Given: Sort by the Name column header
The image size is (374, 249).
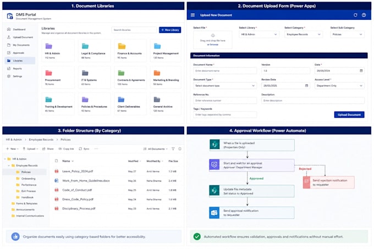Looking at the screenshot, I should coord(68,161).
